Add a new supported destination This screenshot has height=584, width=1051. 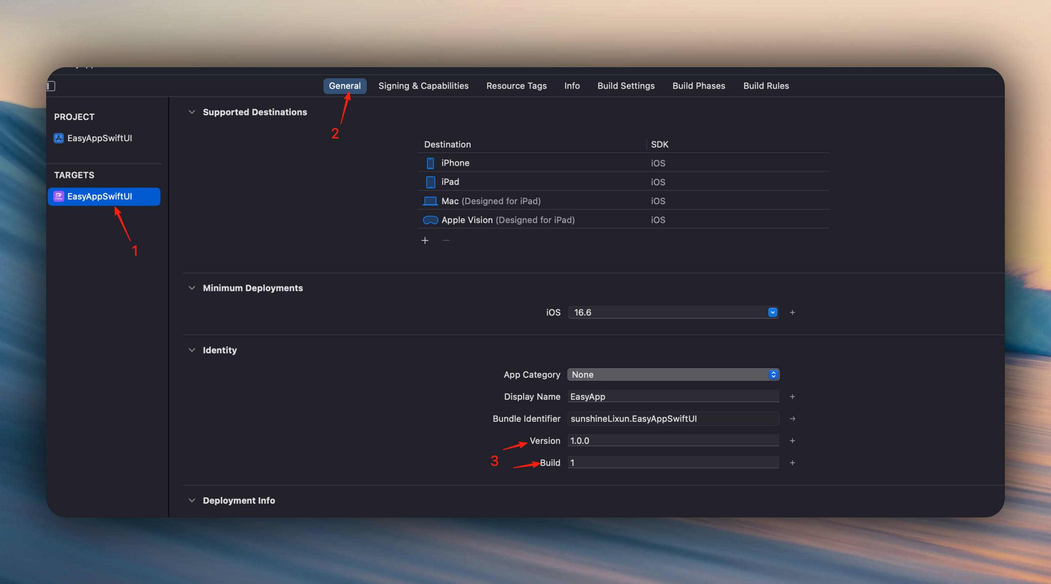(x=425, y=241)
